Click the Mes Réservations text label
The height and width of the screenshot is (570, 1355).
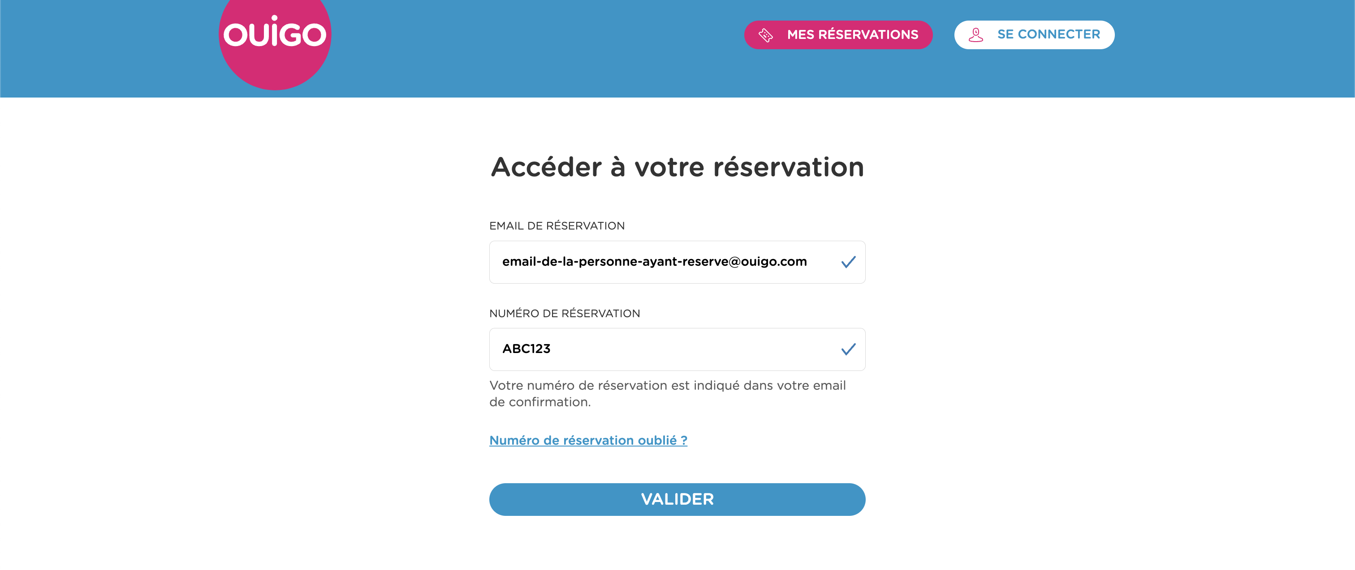point(852,34)
